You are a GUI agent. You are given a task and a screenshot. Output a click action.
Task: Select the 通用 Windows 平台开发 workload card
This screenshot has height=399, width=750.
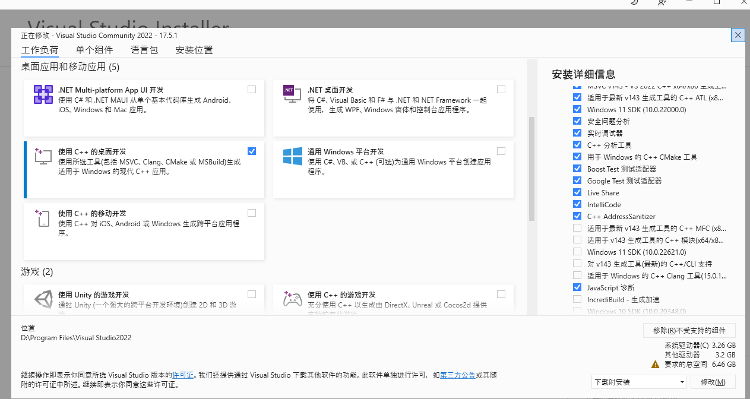point(393,169)
